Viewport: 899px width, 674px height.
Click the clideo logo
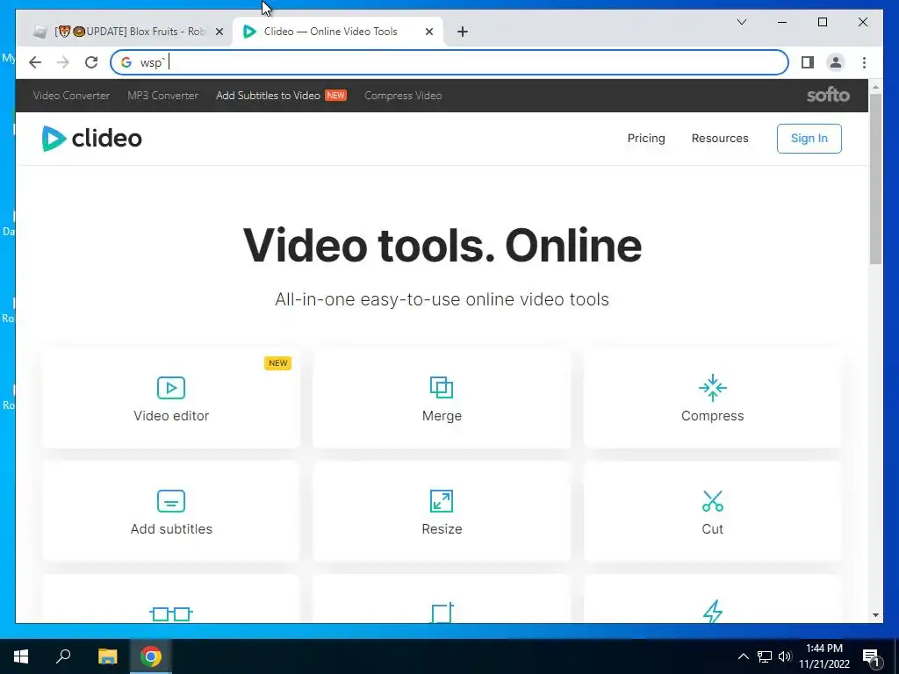[91, 138]
